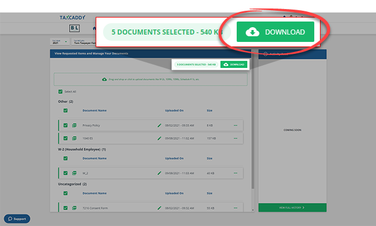Click the document icon for W_2
The width and height of the screenshot is (376, 226).
point(74,173)
